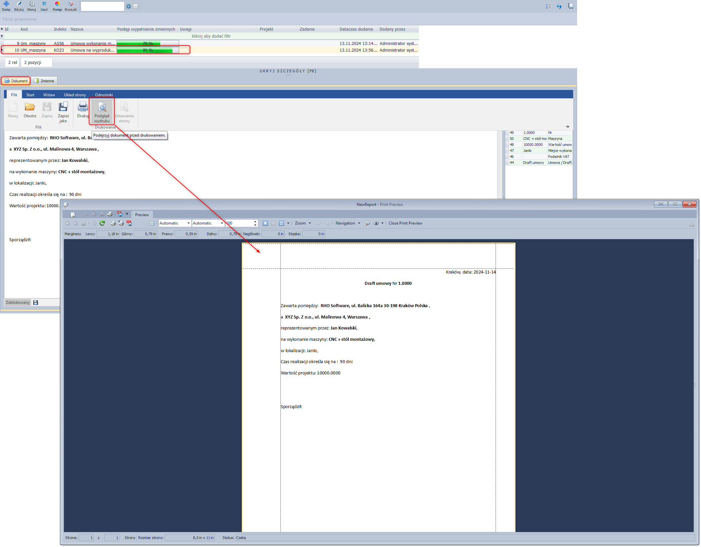Viewport: 701px width, 547px height.
Task: Click the Klonuj clone icon
Action: point(32,4)
